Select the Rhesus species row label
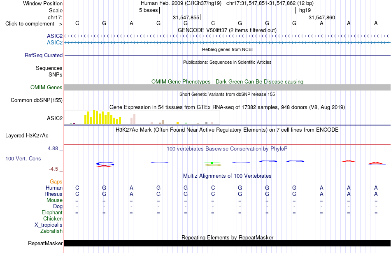 [54, 194]
